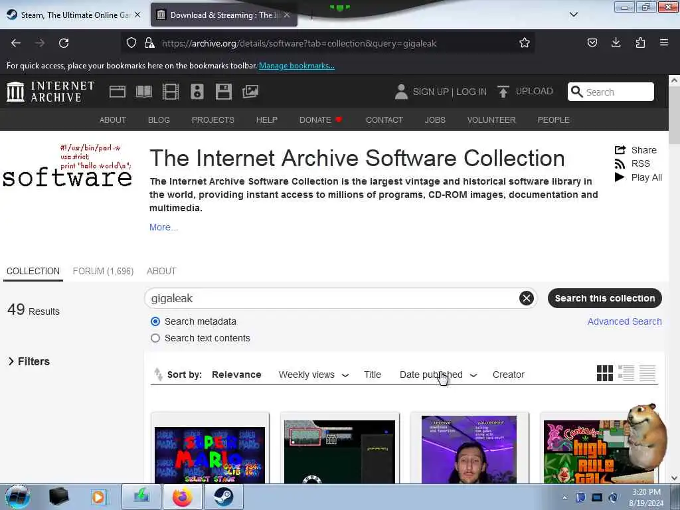Image resolution: width=680 pixels, height=510 pixels.
Task: Reload the current page
Action: [x=64, y=43]
